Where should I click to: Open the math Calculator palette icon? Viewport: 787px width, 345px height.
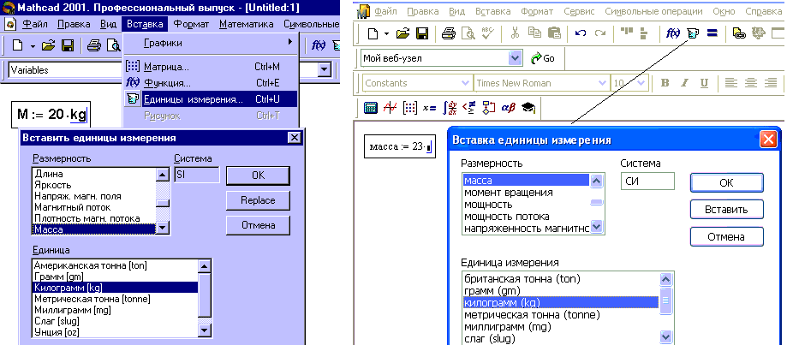click(x=371, y=108)
